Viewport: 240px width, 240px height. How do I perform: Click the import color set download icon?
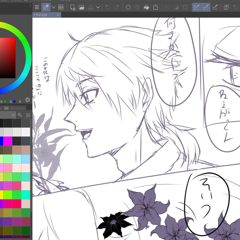coord(28,115)
